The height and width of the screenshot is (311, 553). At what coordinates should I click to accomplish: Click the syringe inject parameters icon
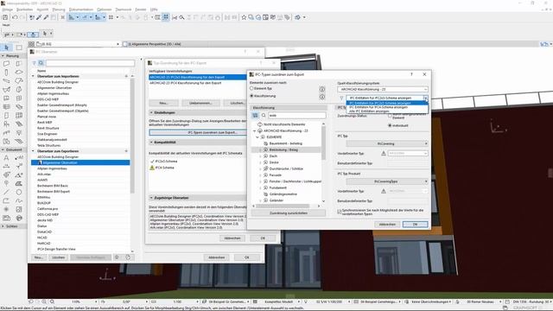point(46,17)
